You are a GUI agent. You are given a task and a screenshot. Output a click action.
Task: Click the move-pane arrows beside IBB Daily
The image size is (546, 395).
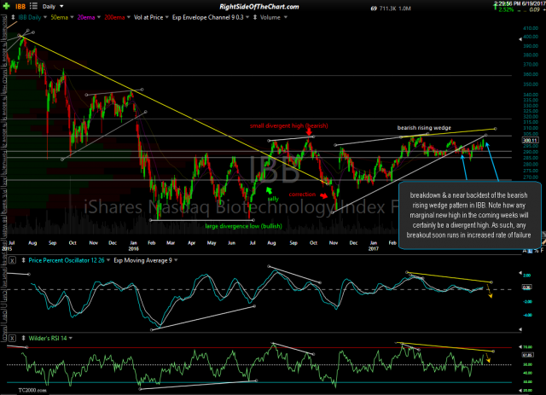pyautogui.click(x=13, y=17)
